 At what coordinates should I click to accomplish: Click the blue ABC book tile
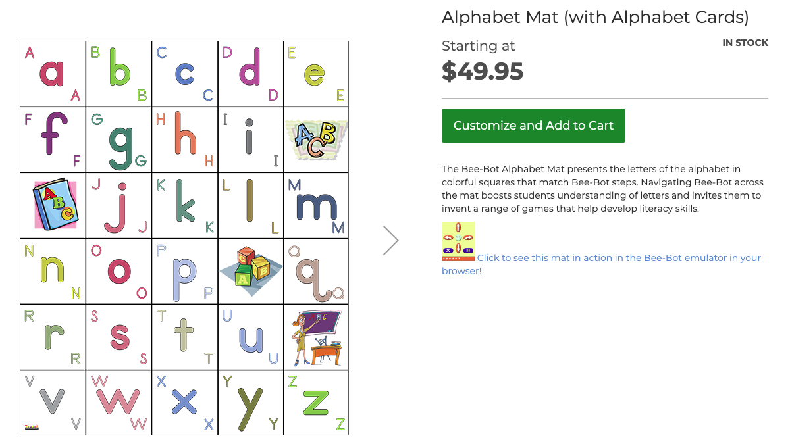[x=54, y=205]
